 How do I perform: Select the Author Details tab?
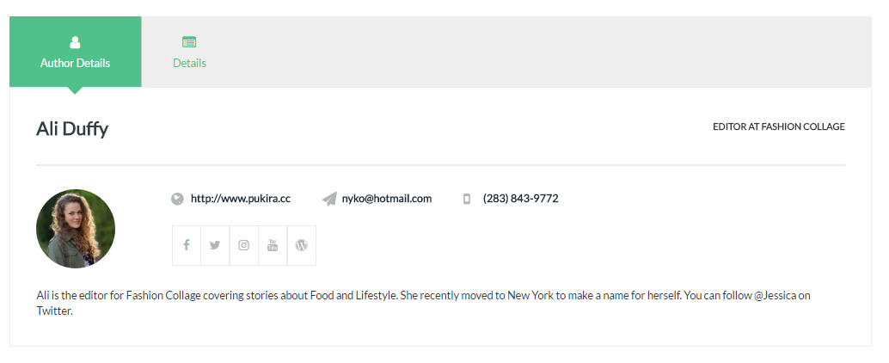tap(76, 52)
